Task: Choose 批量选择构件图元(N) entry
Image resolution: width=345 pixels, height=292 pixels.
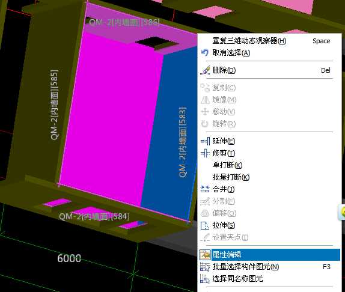Action: pyautogui.click(x=269, y=267)
